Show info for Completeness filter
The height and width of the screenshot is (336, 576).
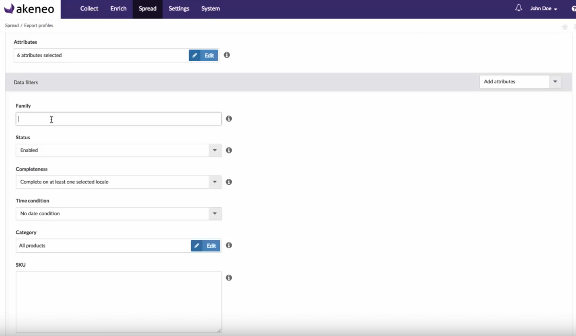tap(229, 182)
